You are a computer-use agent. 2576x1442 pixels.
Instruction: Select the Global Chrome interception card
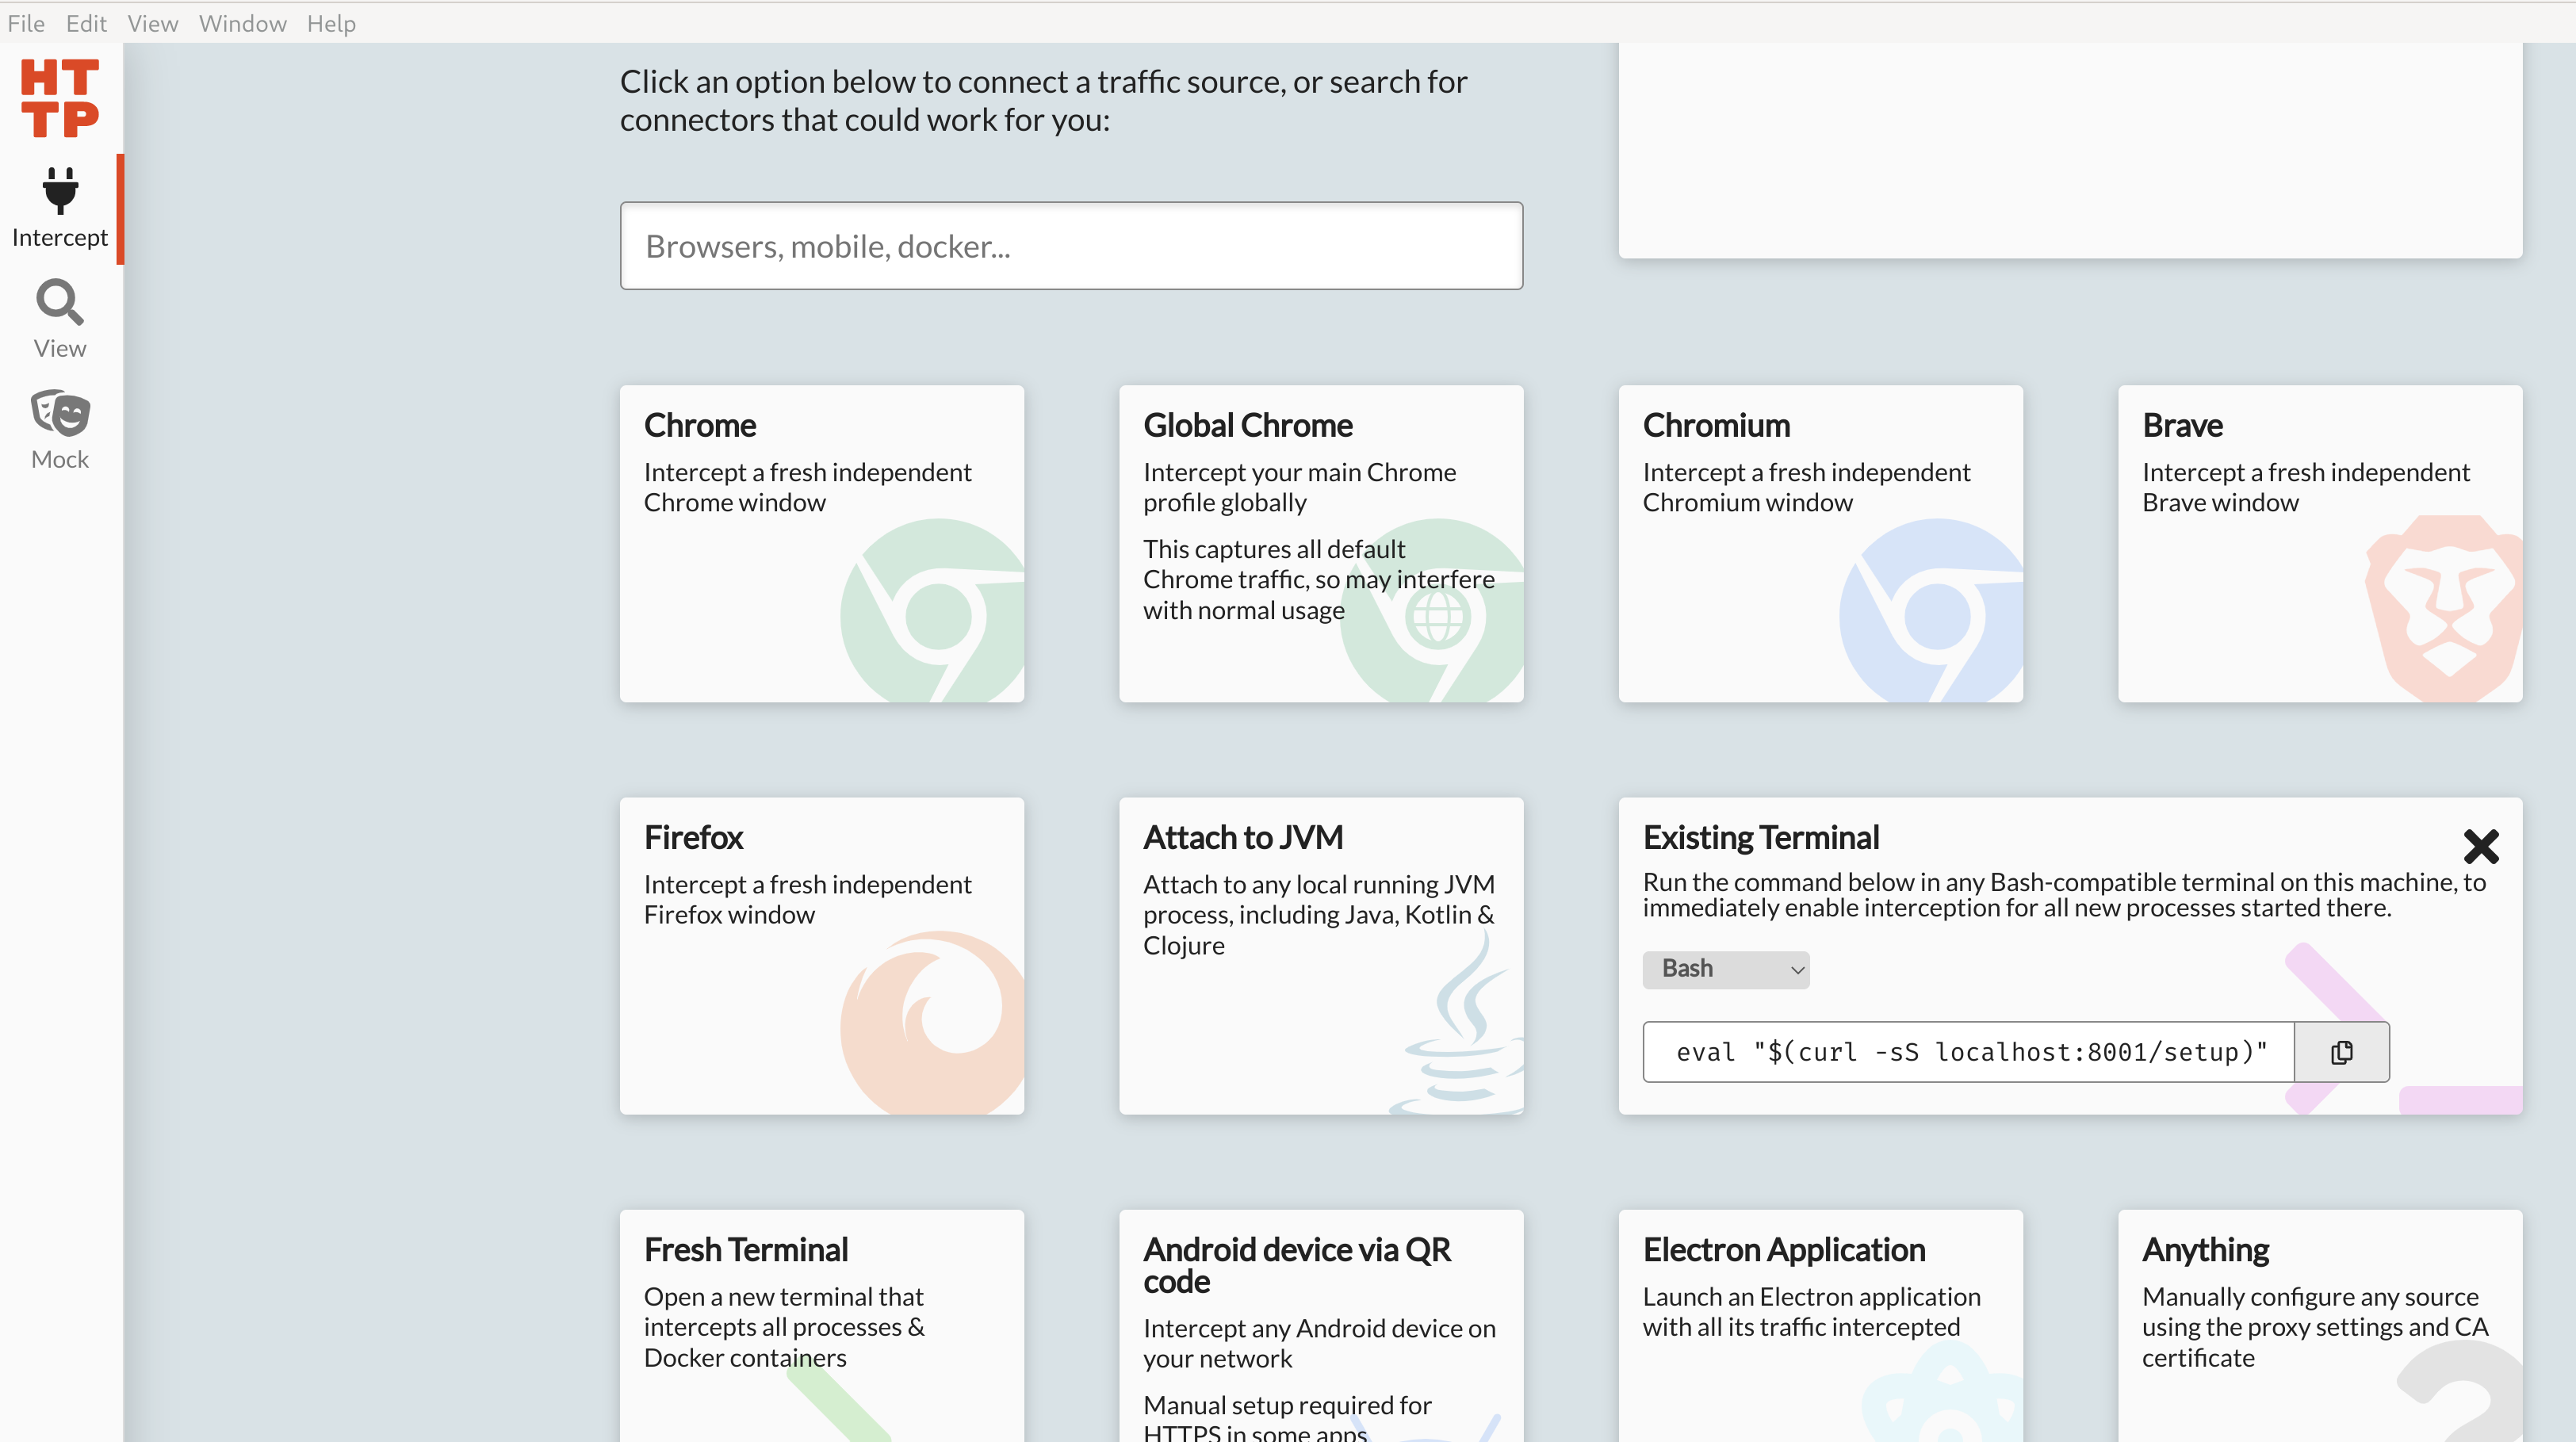pyautogui.click(x=1320, y=543)
